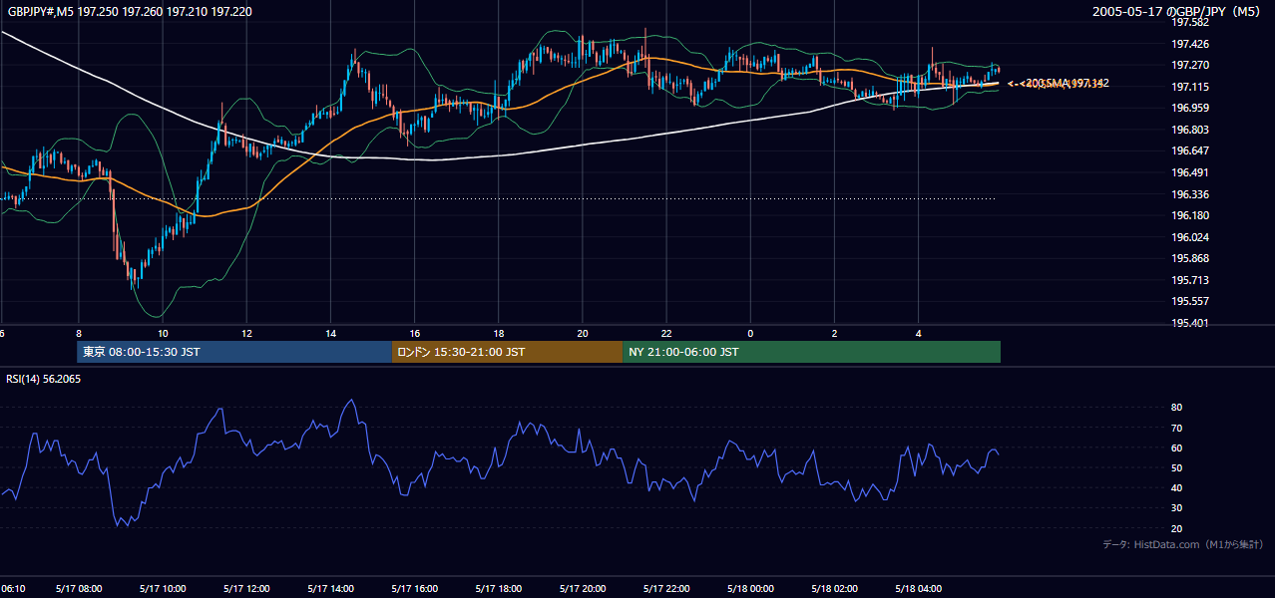Click price axis label 197.270
The image size is (1275, 598).
click(x=1189, y=65)
